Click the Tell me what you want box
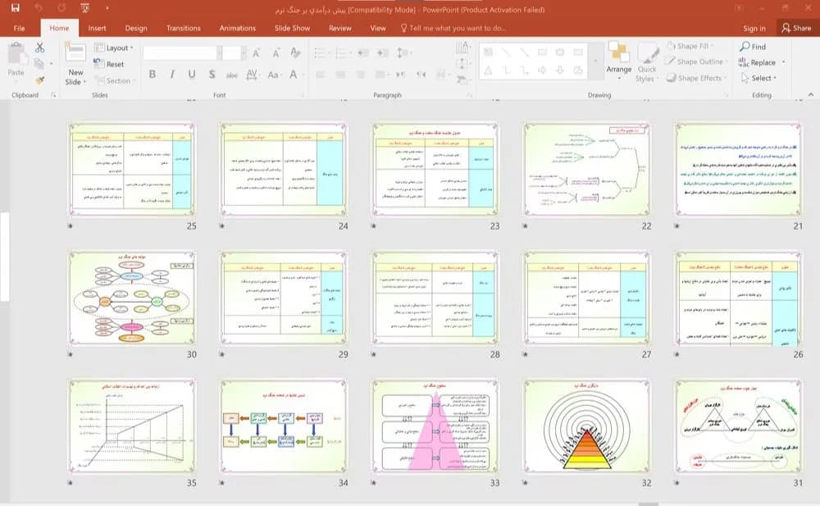The height and width of the screenshot is (506, 820). (x=453, y=28)
